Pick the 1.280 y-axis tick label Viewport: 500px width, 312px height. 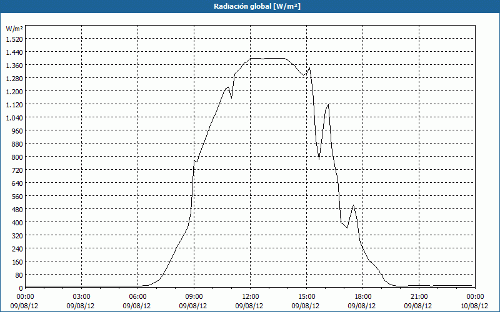pyautogui.click(x=14, y=78)
